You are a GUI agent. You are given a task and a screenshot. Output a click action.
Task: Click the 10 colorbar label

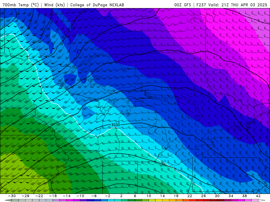(x=149, y=196)
